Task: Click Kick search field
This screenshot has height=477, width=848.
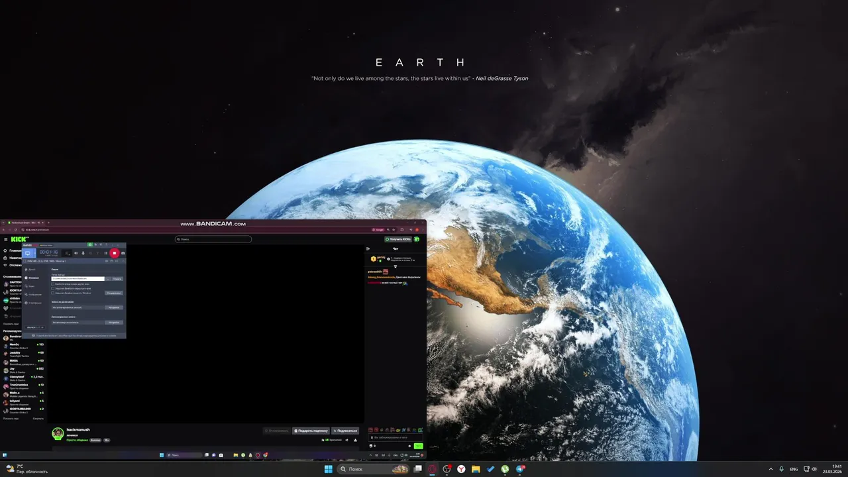Action: [x=213, y=239]
